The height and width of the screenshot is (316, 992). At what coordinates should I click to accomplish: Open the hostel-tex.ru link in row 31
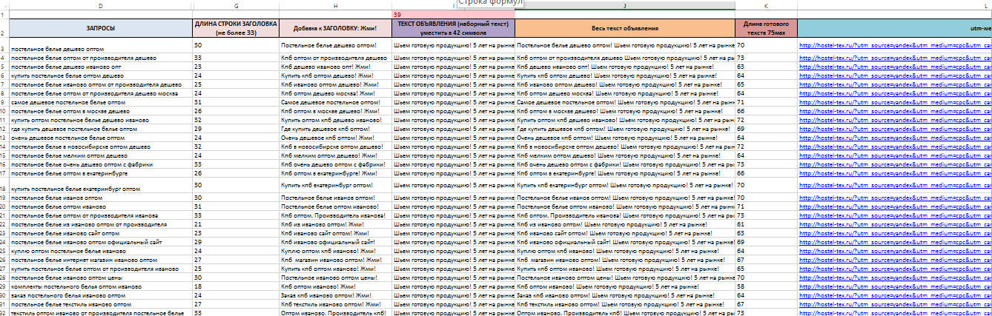tap(894, 303)
